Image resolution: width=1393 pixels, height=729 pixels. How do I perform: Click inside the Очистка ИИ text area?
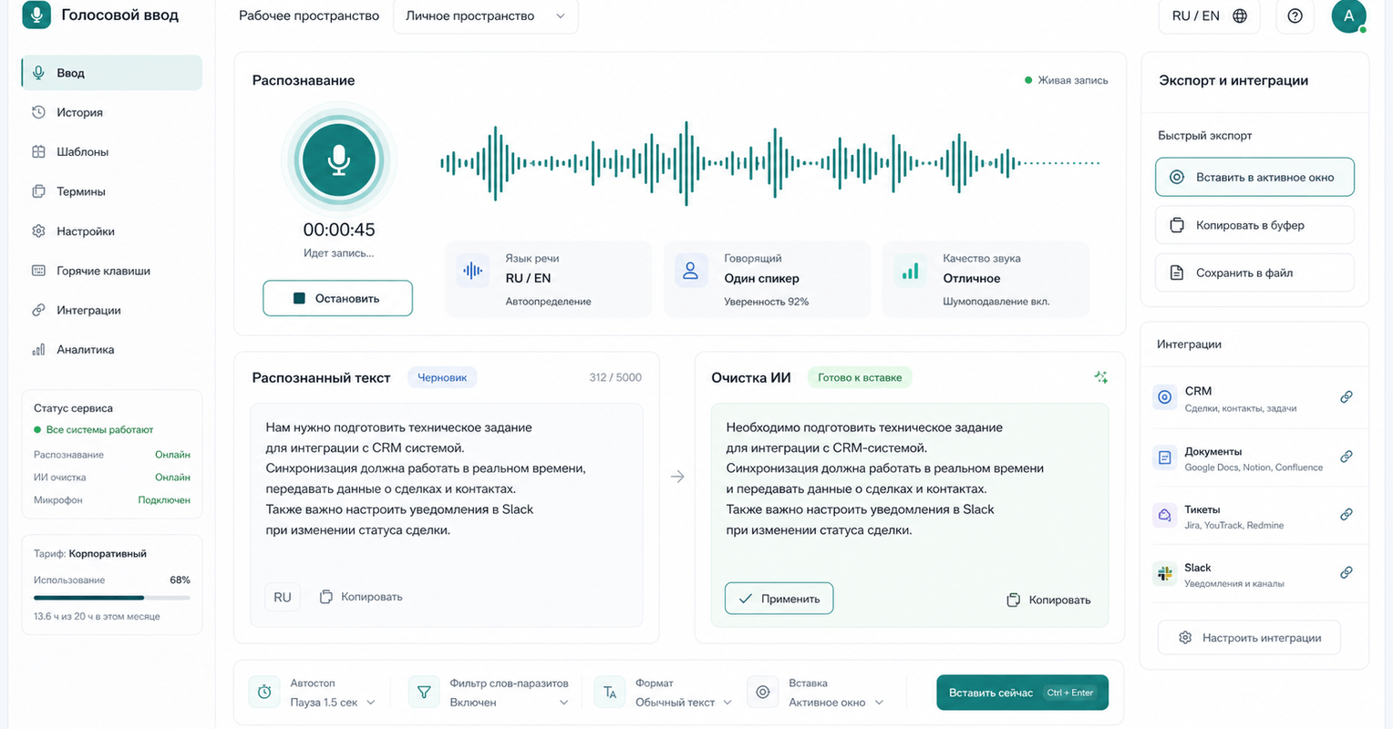(x=910, y=516)
